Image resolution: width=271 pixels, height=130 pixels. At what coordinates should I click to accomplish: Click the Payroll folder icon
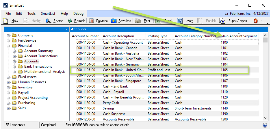pos(14,92)
